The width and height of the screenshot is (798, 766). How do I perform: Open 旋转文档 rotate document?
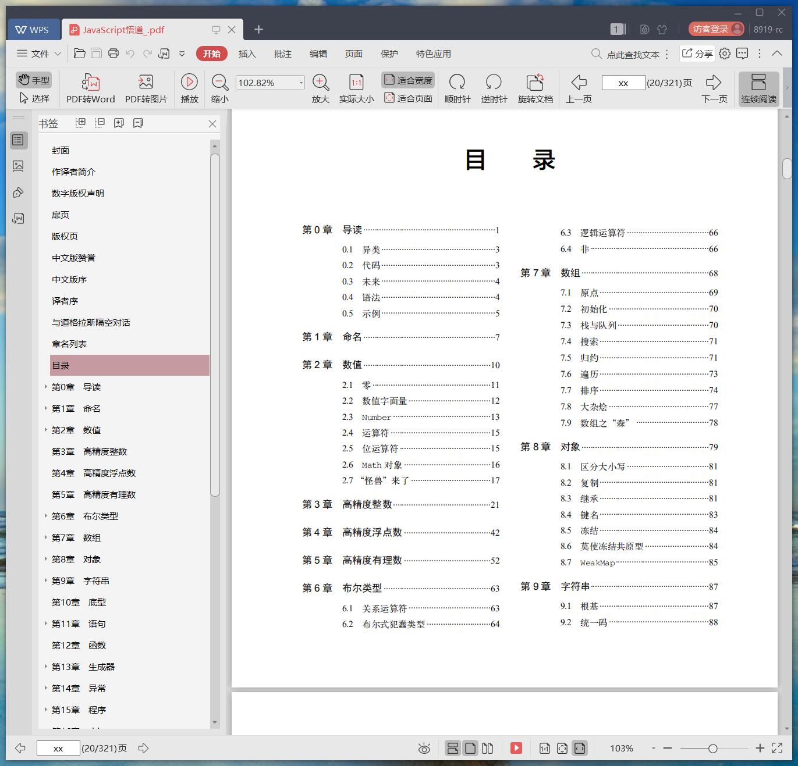tap(535, 88)
